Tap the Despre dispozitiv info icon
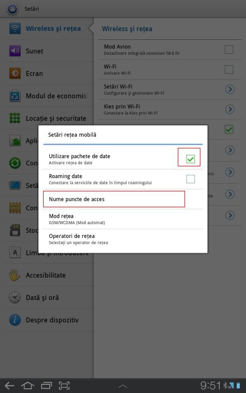The image size is (246, 393). tap(15, 320)
